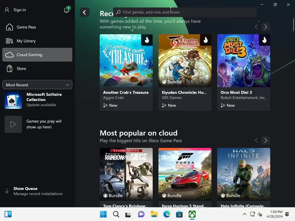Click the 'Most popular on cloud' heading
Screen dimensions: 295x221
(139, 133)
